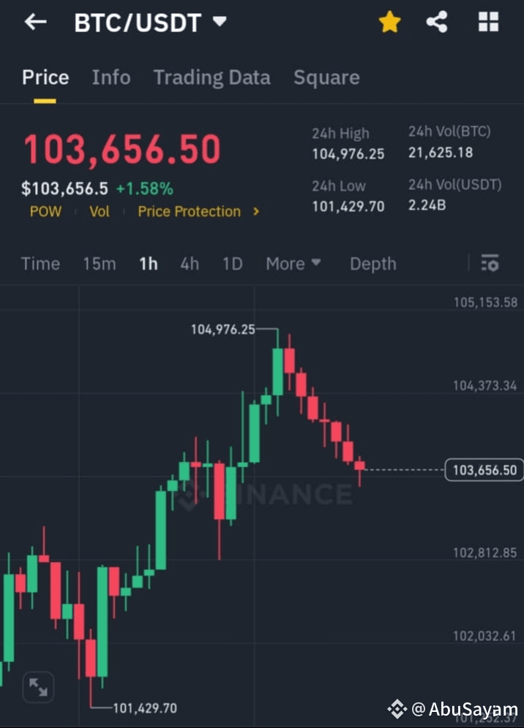Viewport: 524px width, 728px height.
Task: Click the AbuSayam watermark logo
Action: pyautogui.click(x=399, y=708)
